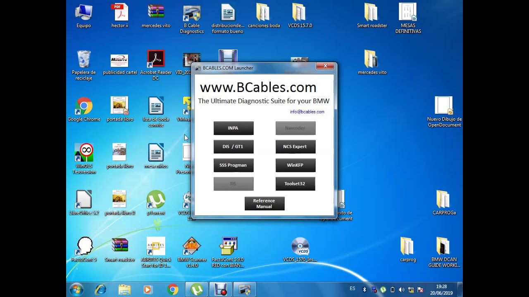Viewport: 529px width, 297px height.
Task: Open the Bluetooth tray icon
Action: [x=365, y=290]
